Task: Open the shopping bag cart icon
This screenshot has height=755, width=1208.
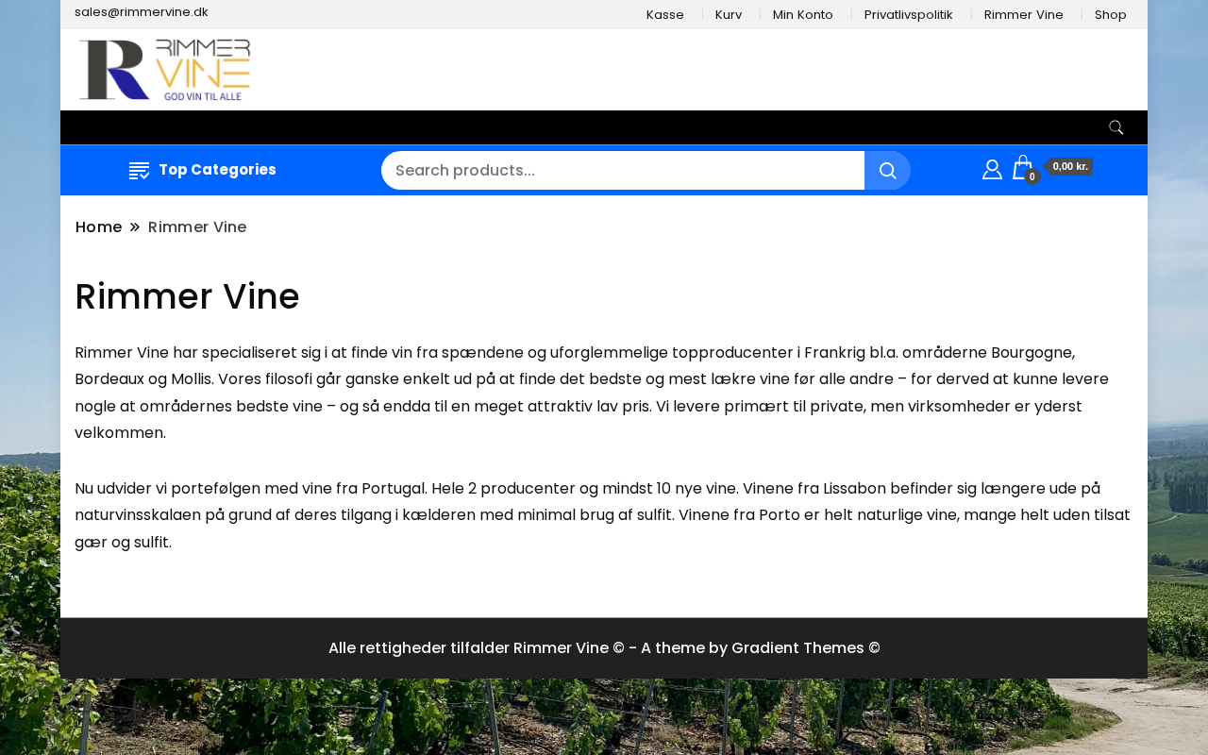Action: coord(1022,167)
